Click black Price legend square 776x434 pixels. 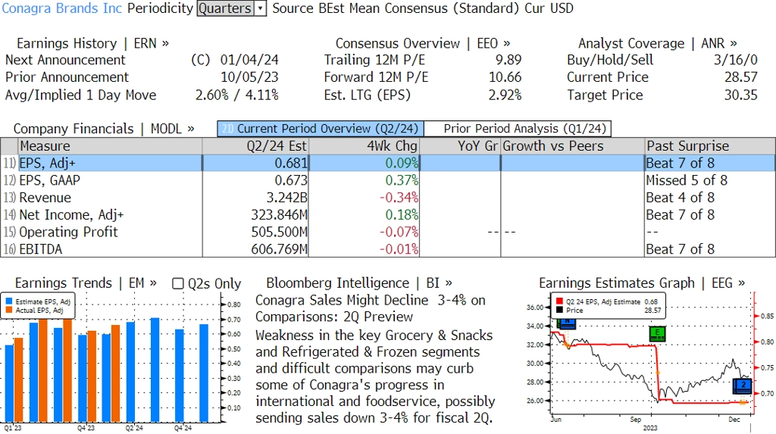coord(560,311)
